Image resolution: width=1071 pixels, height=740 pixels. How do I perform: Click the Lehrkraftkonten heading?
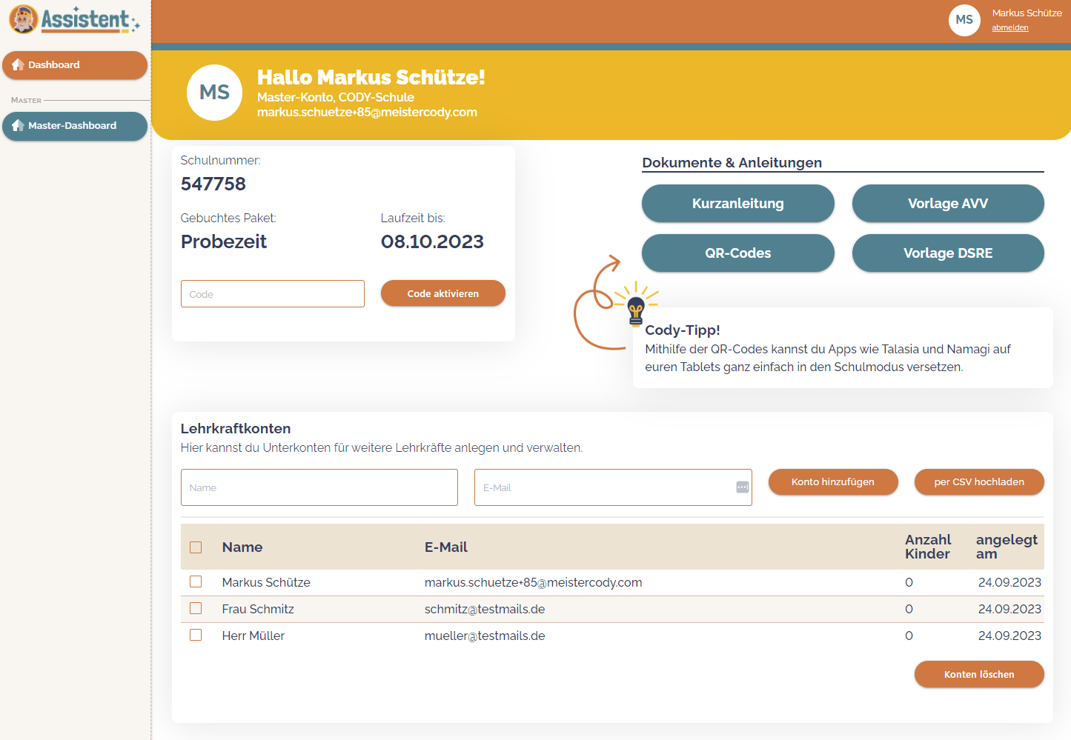236,429
